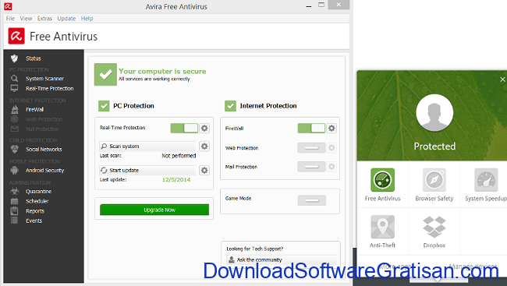Open the View menu
Screen dimensions: 507x286
click(x=26, y=19)
